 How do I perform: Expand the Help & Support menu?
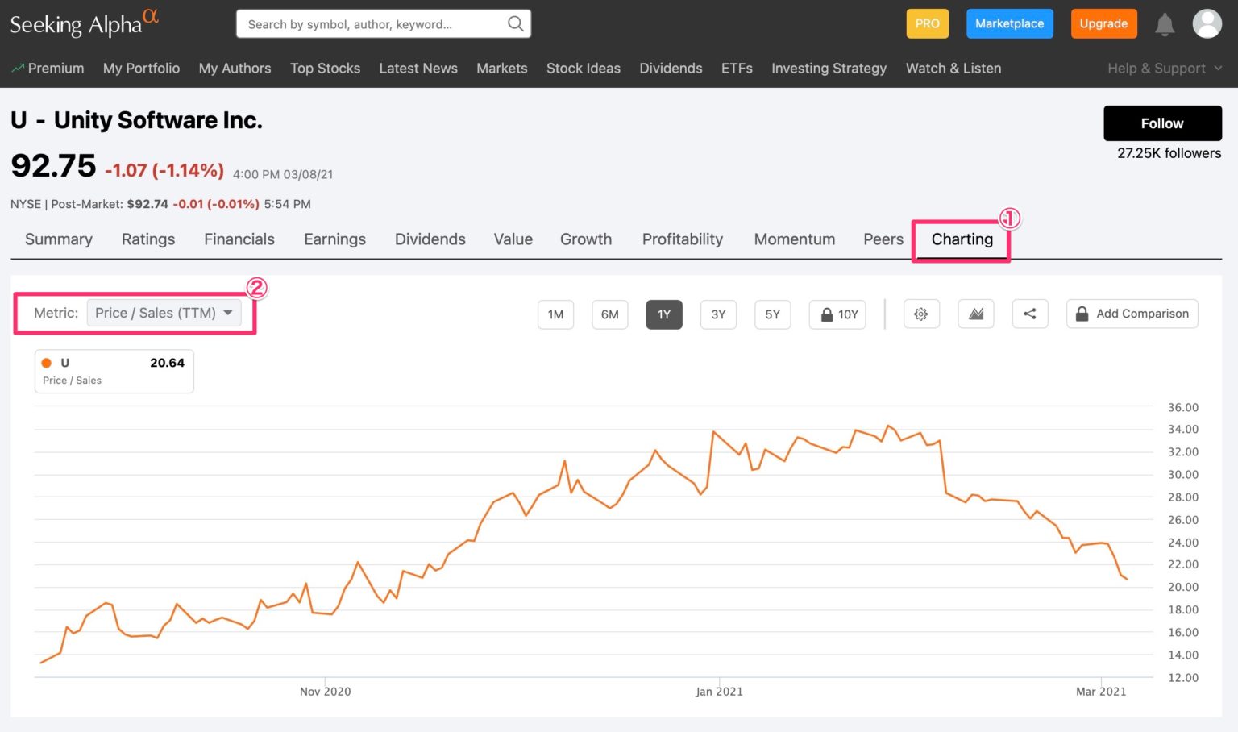(1164, 69)
